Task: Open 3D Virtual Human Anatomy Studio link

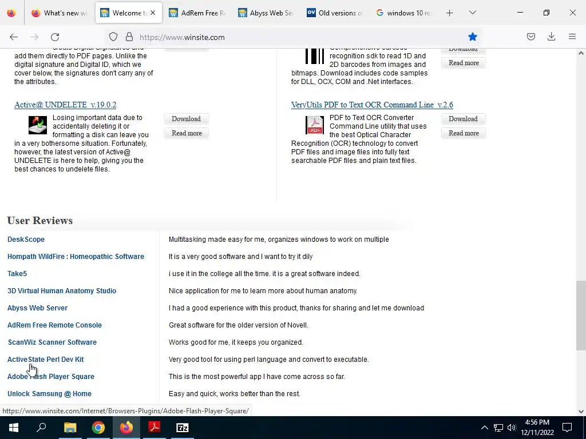Action: point(62,291)
